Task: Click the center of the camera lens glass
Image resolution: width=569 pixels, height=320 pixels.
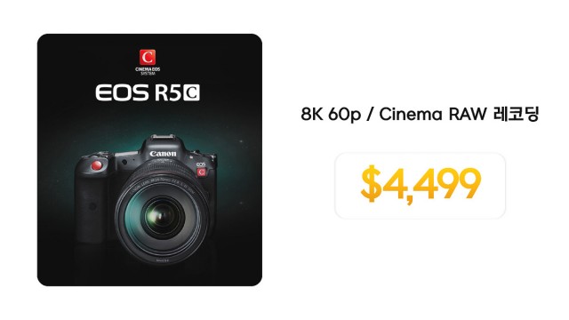Action: click(162, 217)
